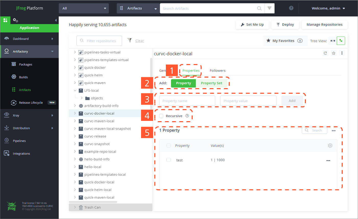Select pipelines-tasks-virtual repository
Viewport: 358px width, 219px height.
point(102,52)
